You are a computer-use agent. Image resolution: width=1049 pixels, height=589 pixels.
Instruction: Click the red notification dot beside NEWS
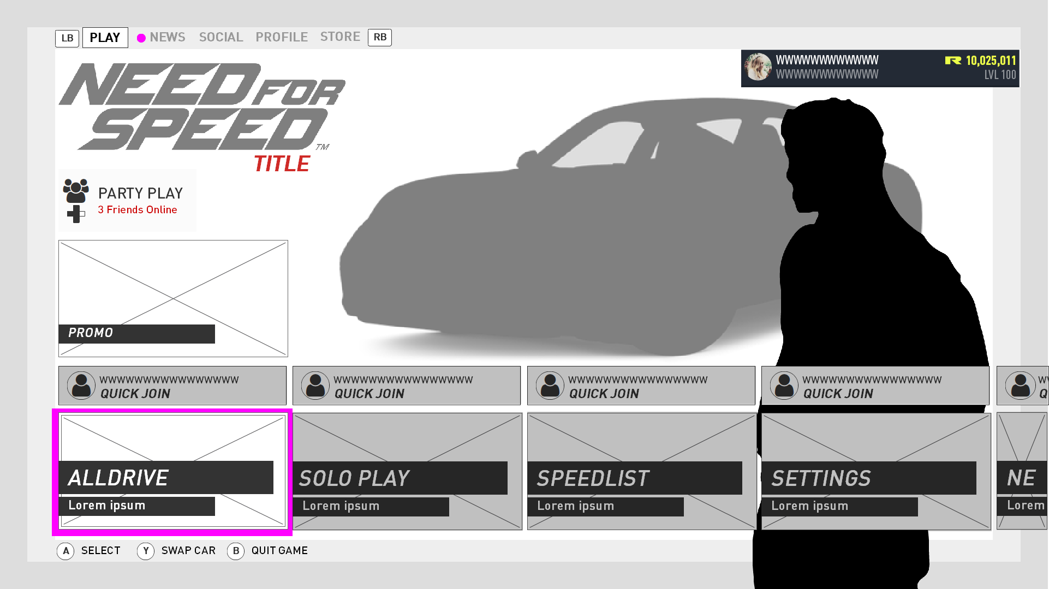click(141, 38)
